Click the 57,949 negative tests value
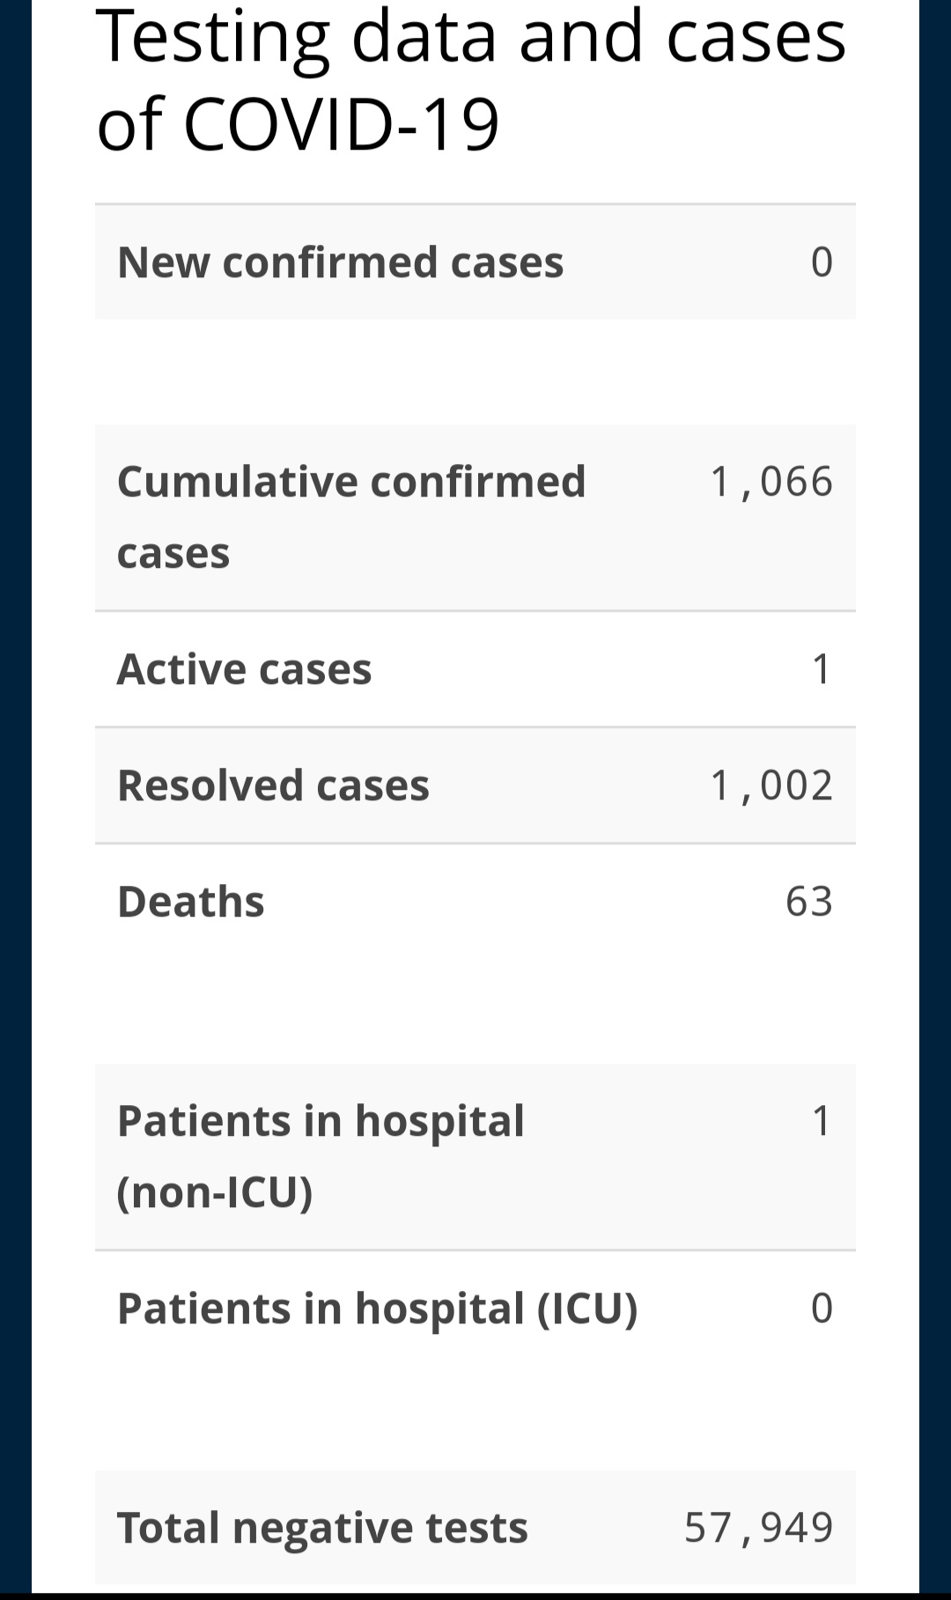 click(x=759, y=1528)
